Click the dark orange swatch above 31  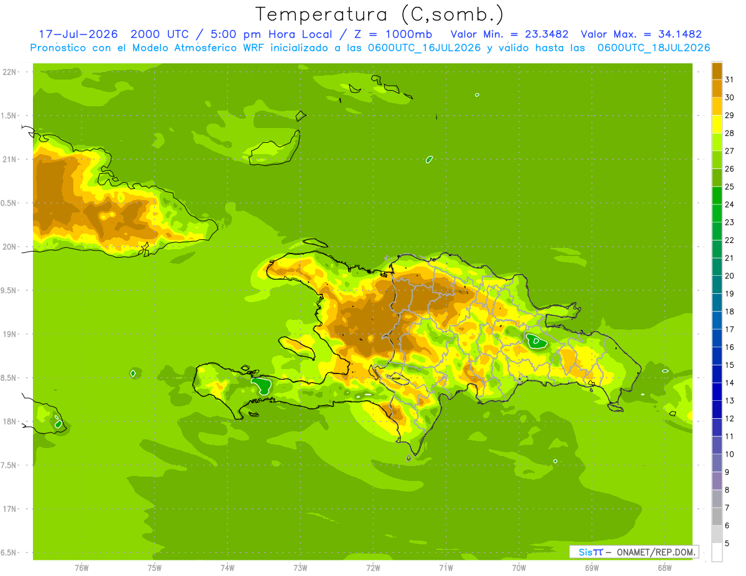tap(717, 71)
